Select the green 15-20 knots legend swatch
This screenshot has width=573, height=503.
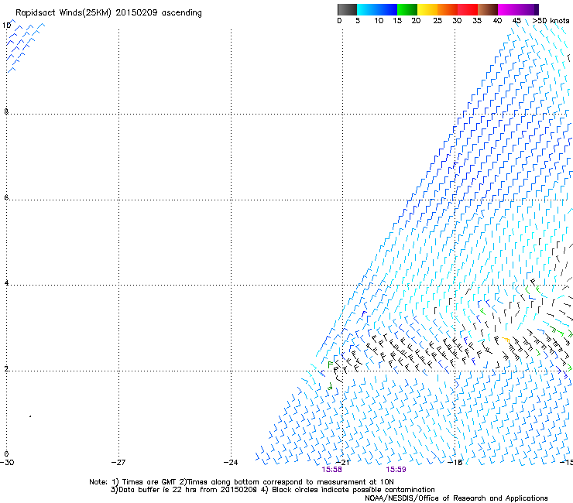(x=407, y=9)
